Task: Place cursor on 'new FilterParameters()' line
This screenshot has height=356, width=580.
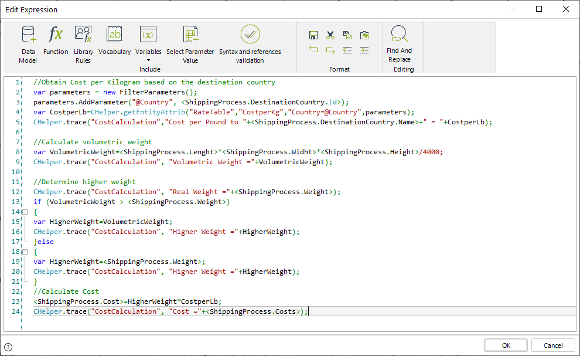Action: [x=115, y=92]
